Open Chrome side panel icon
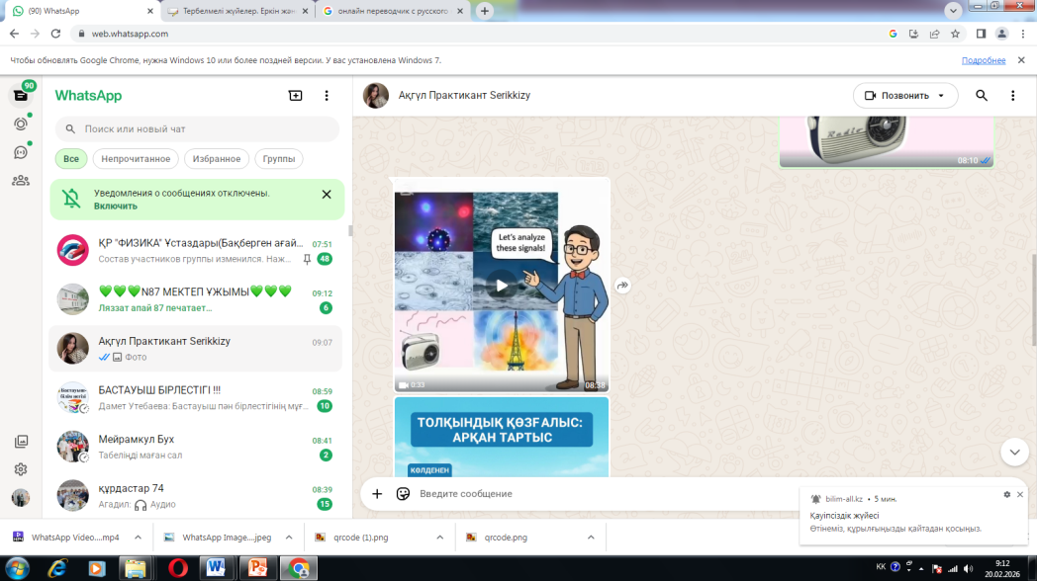1037x581 pixels. click(981, 34)
